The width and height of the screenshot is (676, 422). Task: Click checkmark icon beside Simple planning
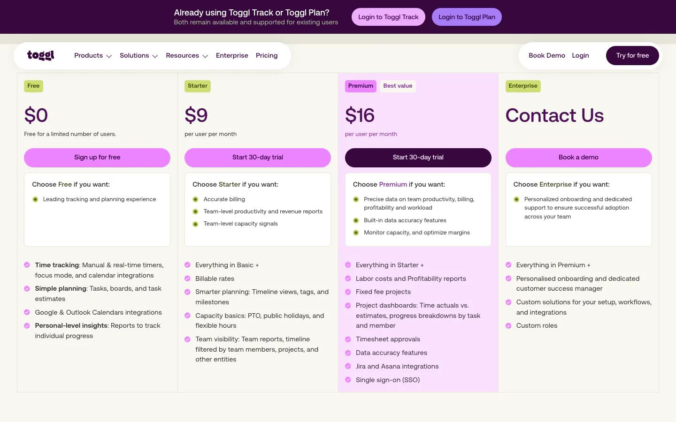click(x=27, y=288)
